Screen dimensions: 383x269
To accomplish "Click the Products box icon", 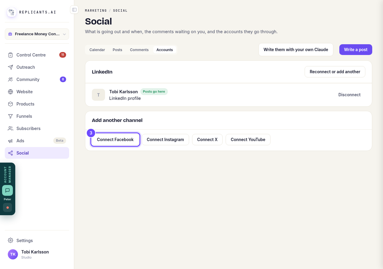I will tap(10, 104).
